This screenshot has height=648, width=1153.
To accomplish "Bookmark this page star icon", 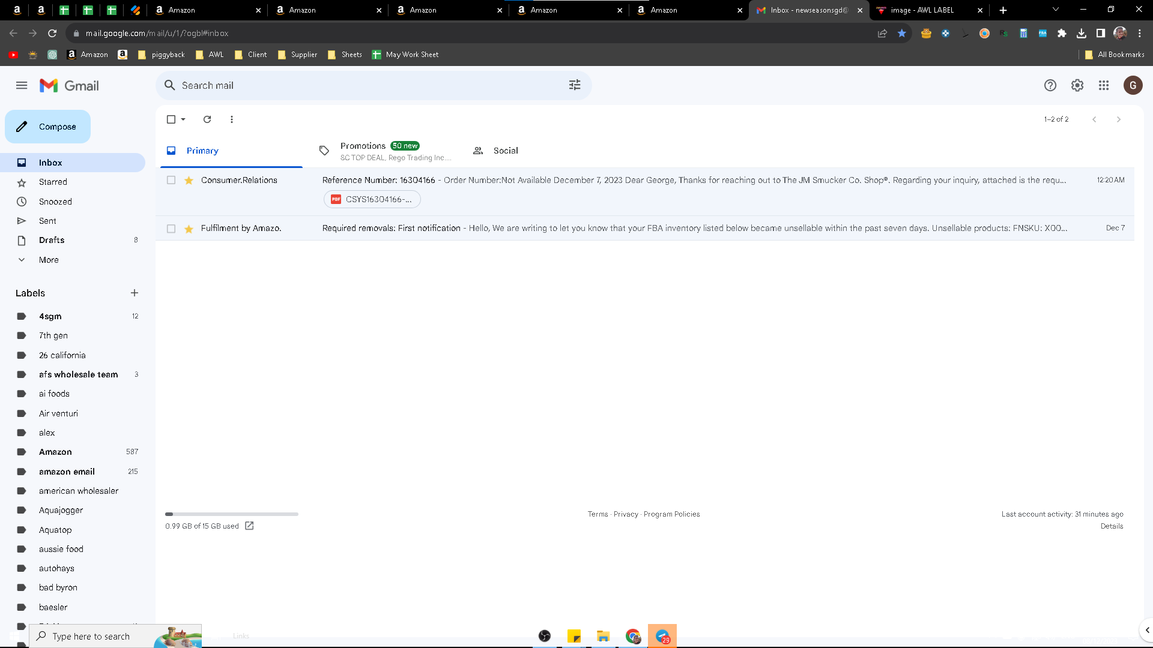I will (x=901, y=33).
